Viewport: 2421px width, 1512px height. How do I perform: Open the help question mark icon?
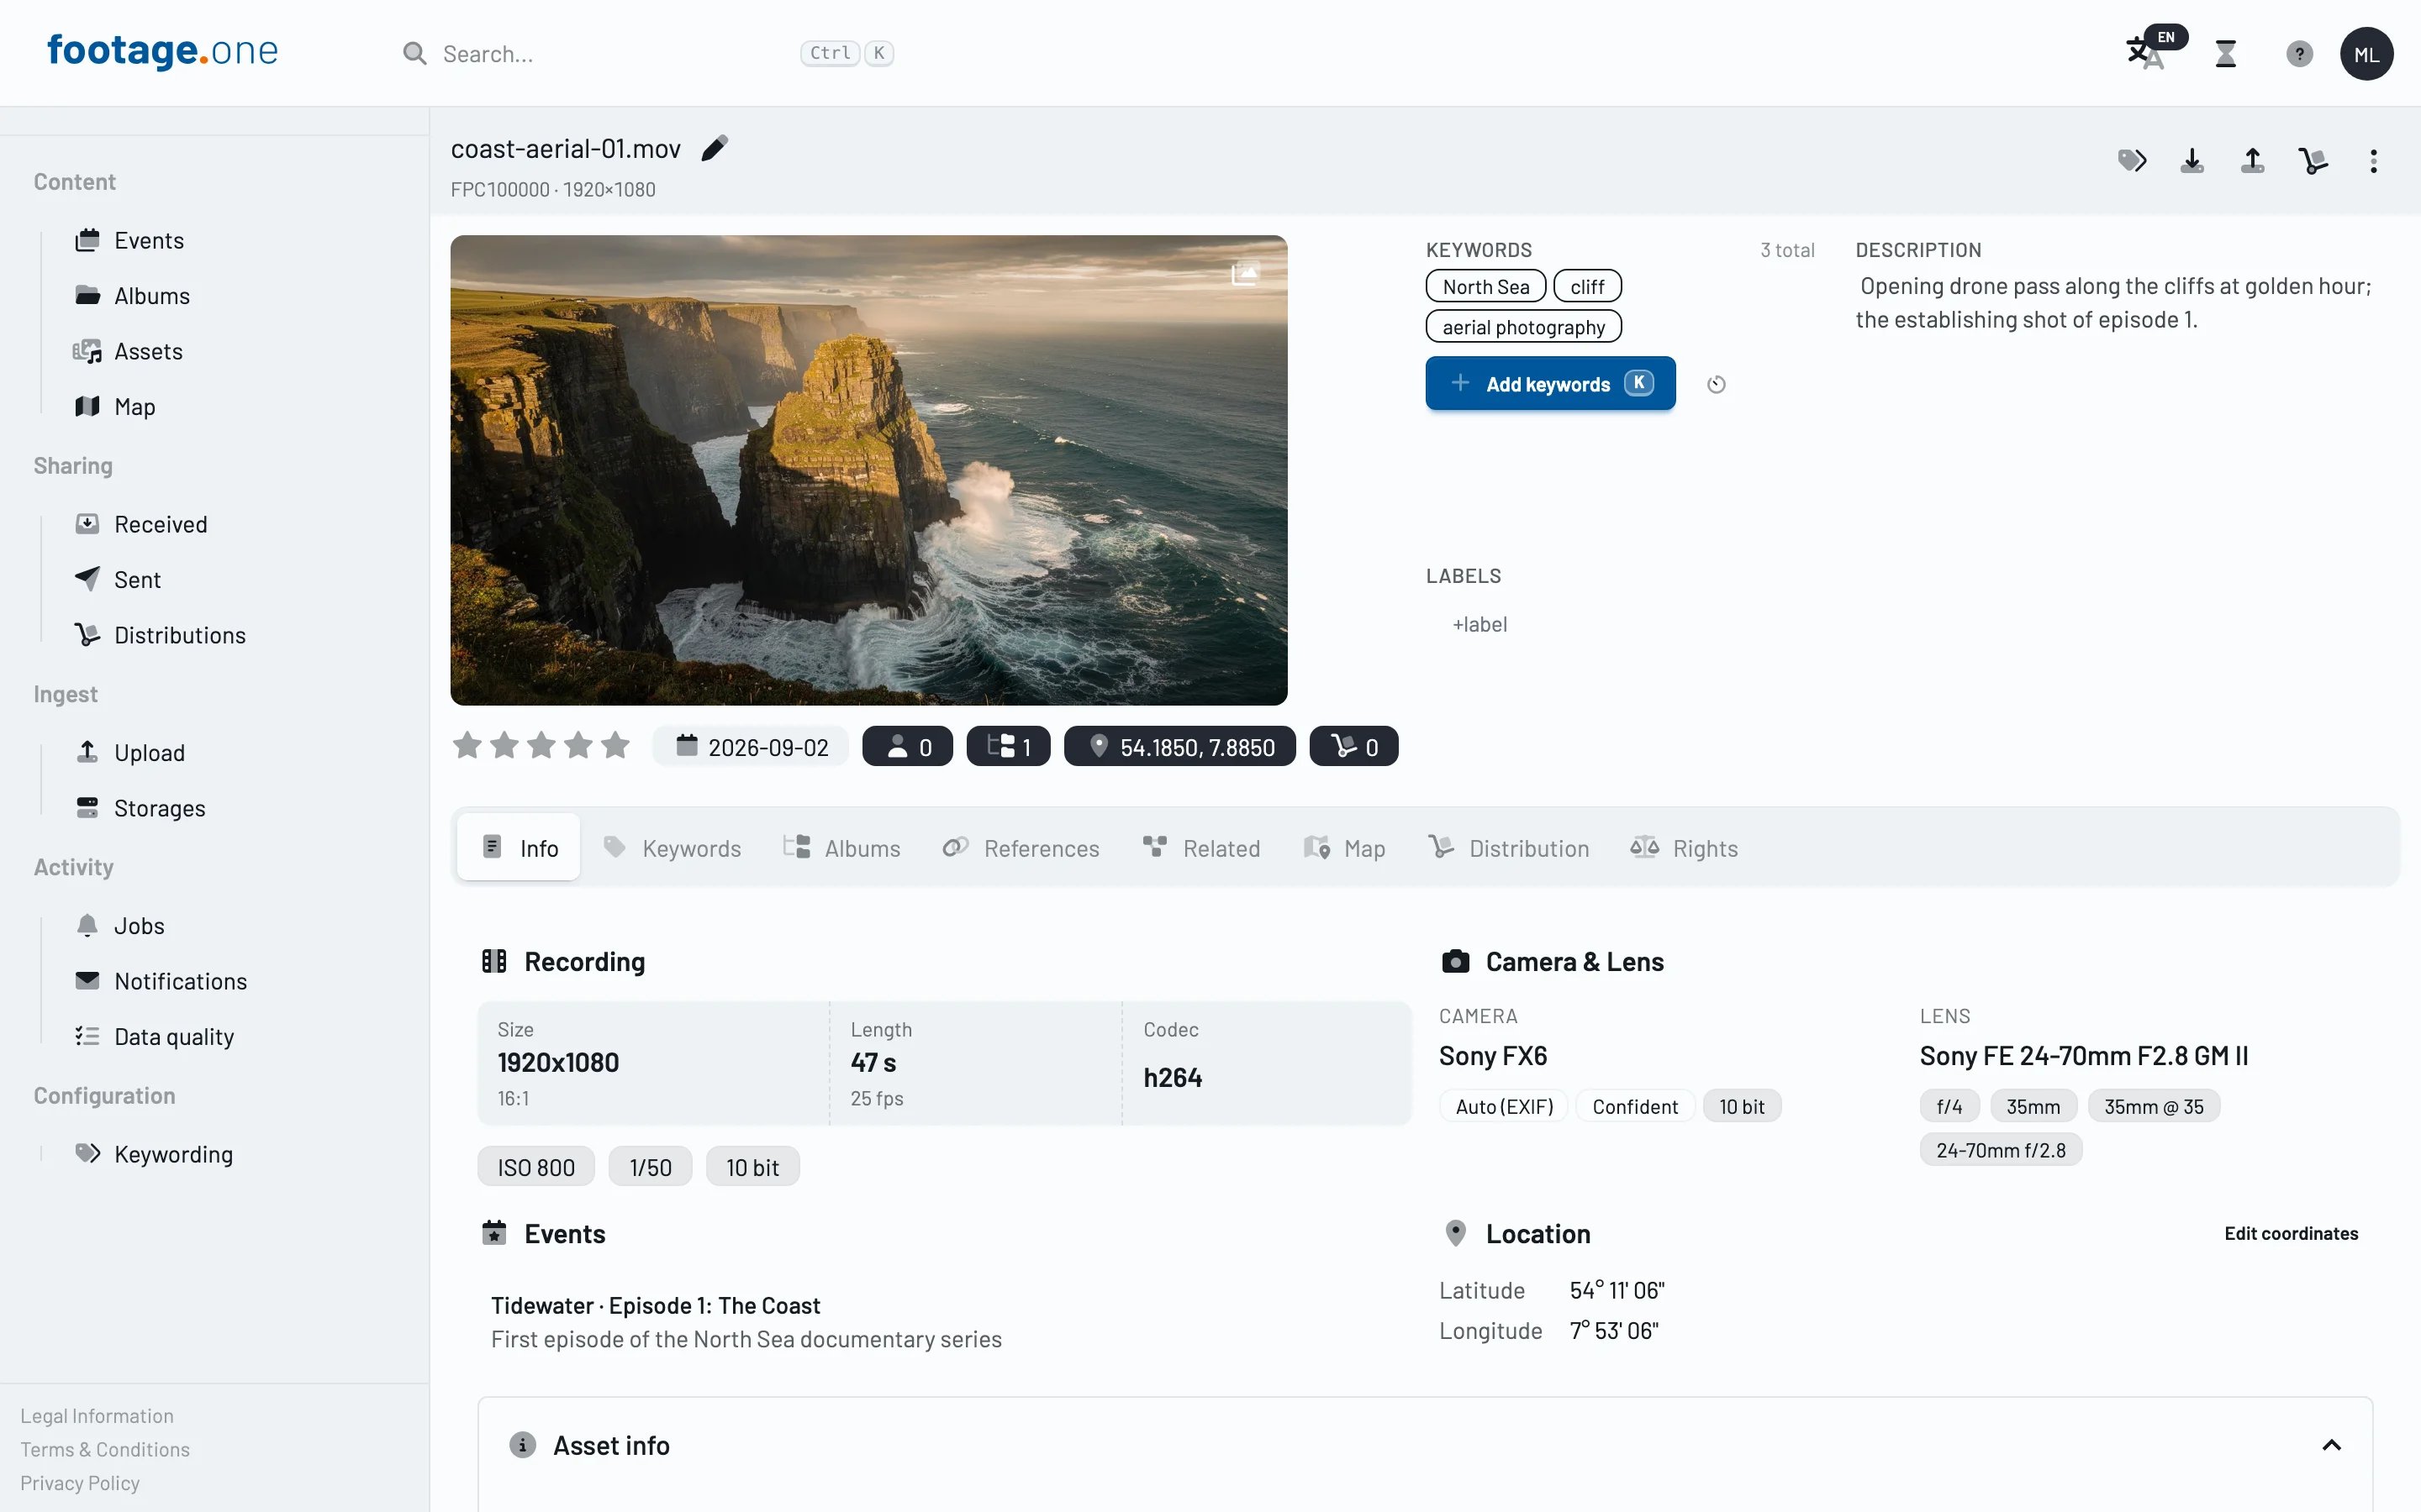click(2299, 54)
